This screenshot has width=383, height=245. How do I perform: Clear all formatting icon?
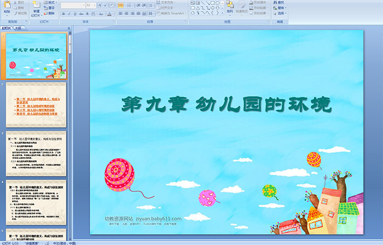coord(112,5)
